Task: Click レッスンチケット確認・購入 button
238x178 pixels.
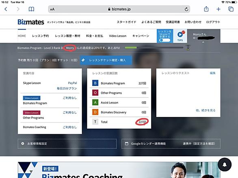Action: pyautogui.click(x=106, y=60)
